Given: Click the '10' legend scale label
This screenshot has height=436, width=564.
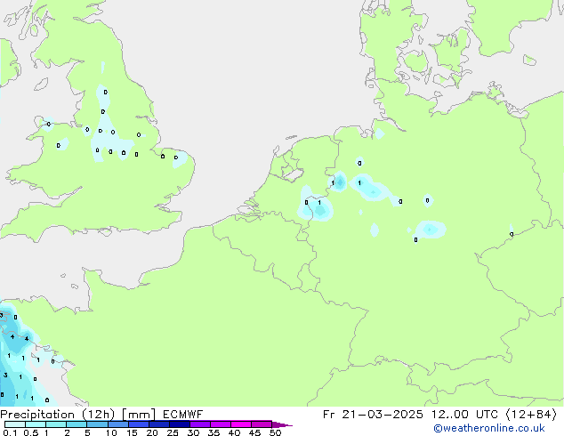Looking at the screenshot, I should [111, 432].
